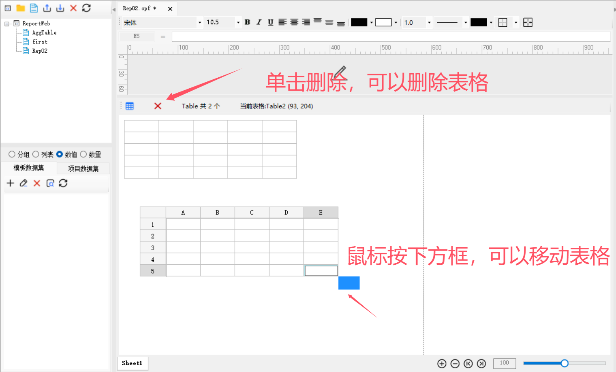Open the background color dropdown arrow
The width and height of the screenshot is (616, 372).
[x=396, y=23]
